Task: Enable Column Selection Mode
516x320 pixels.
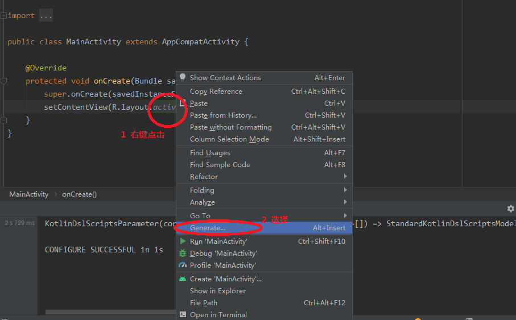Action: point(264,139)
